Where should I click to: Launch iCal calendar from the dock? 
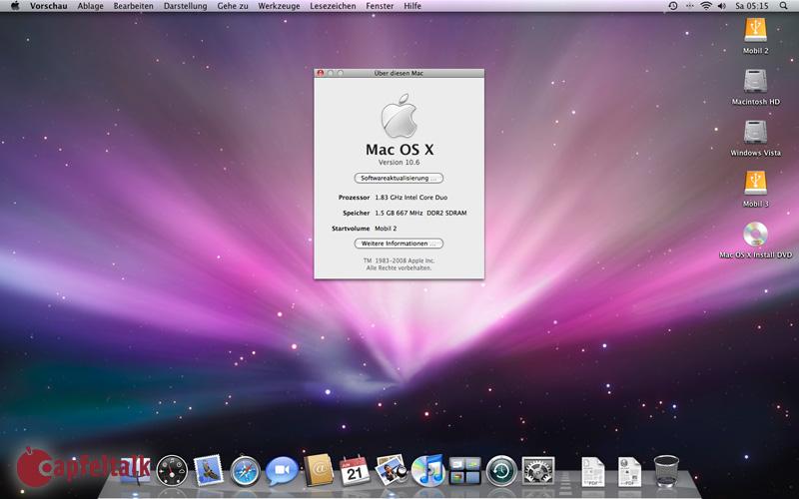[355, 469]
